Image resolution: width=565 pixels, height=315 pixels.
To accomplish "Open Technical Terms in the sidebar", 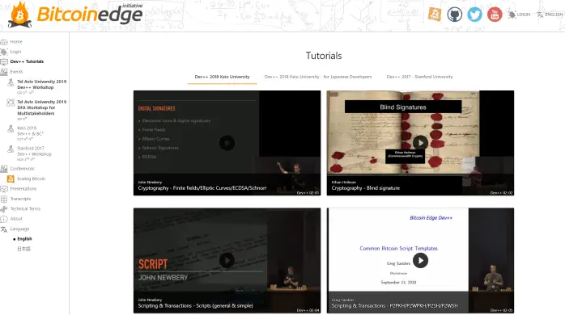I will coord(25,208).
